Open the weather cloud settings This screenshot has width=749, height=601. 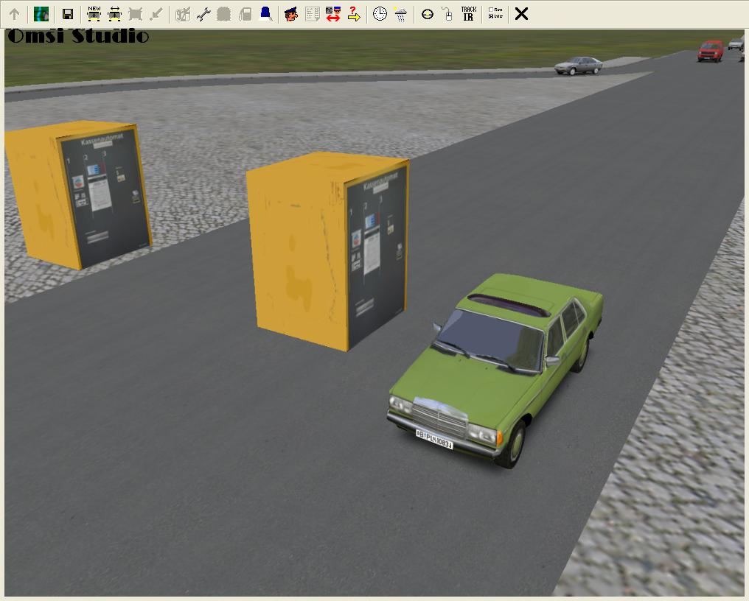click(x=400, y=14)
